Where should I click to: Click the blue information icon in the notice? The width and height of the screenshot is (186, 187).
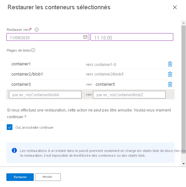coord(14,150)
